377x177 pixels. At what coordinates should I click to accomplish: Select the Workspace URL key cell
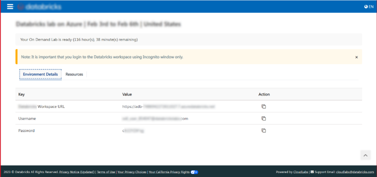click(x=41, y=107)
